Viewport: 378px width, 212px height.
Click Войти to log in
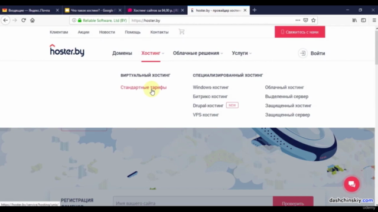coord(318,54)
